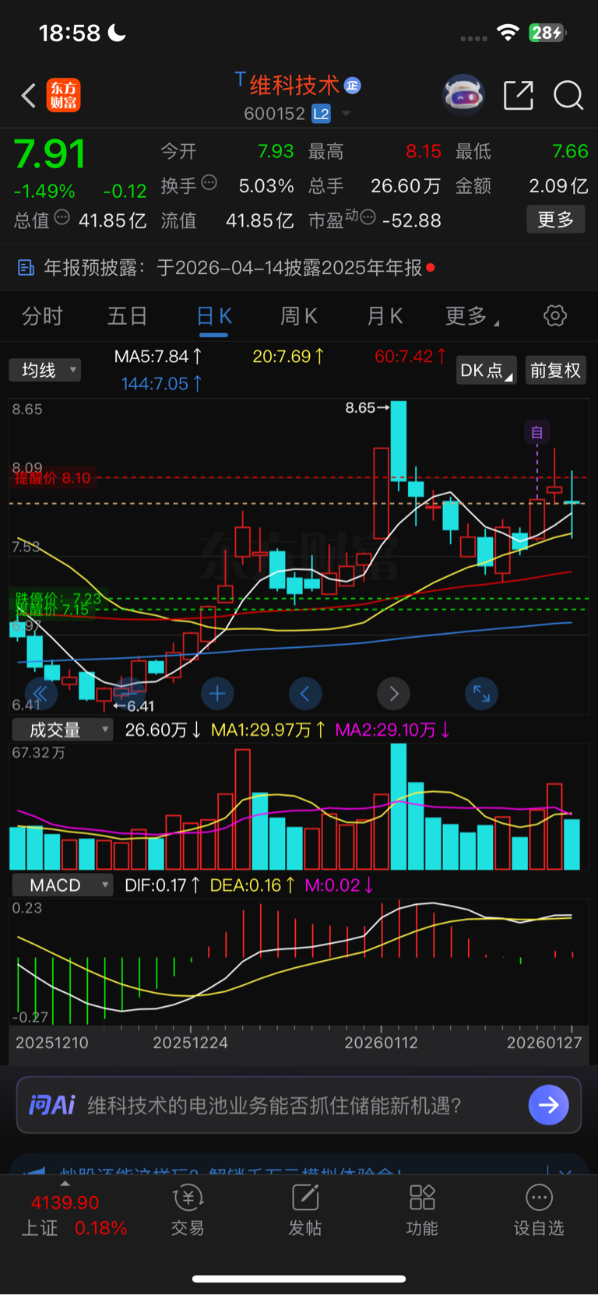Tap the plus zoom-in chart button
The image size is (598, 1295).
pos(217,693)
